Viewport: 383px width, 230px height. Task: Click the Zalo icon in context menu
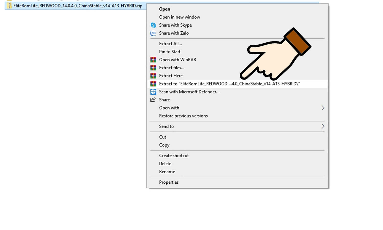click(x=153, y=33)
